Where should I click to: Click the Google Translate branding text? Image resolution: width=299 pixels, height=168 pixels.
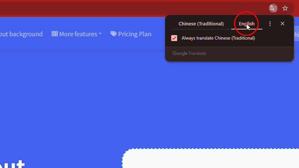click(189, 53)
